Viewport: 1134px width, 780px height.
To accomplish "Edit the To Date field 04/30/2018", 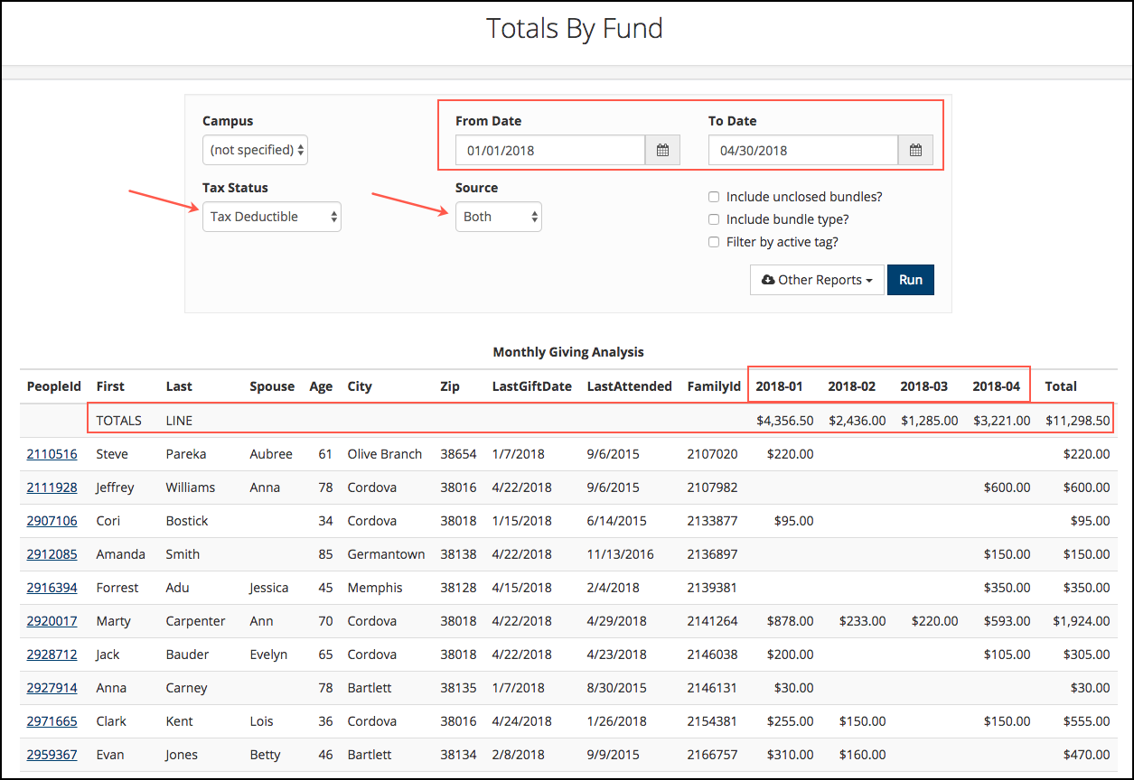I will click(x=803, y=150).
